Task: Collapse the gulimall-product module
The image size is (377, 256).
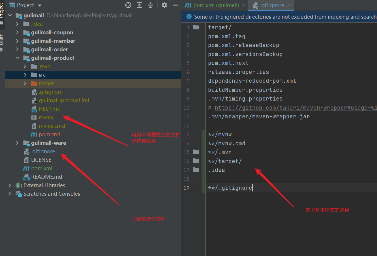Action: (18, 58)
